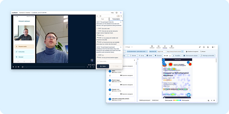Click the Wissen button
Viewport: 229px width, 114px height.
pos(203,51)
